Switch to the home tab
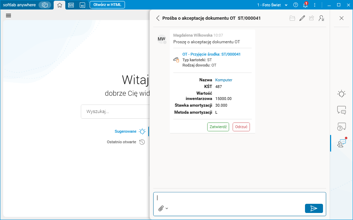This screenshot has width=353, height=220. (60, 5)
